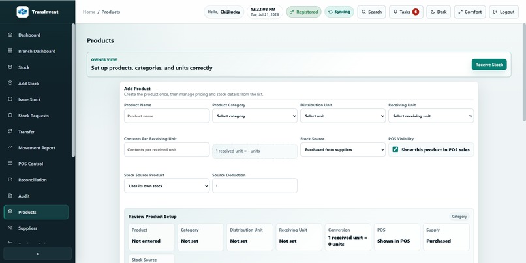Click the expand arrows Comfort icon
The height and width of the screenshot is (263, 526).
coord(461,12)
